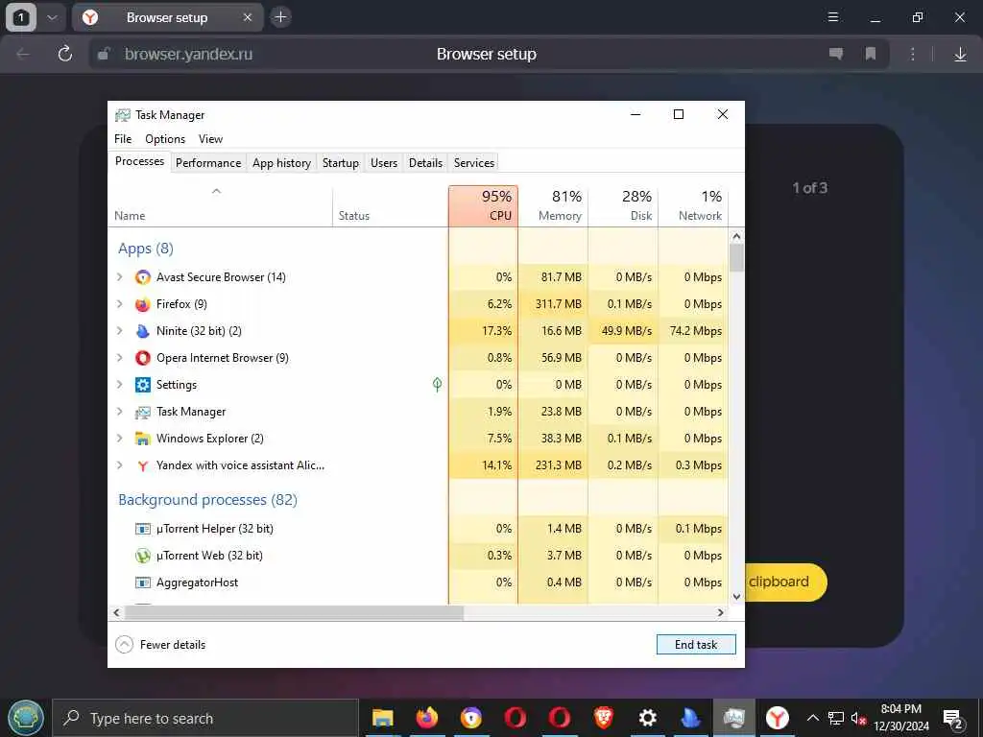Open the Yandex browser hamburger menu
983x737 pixels.
[833, 17]
